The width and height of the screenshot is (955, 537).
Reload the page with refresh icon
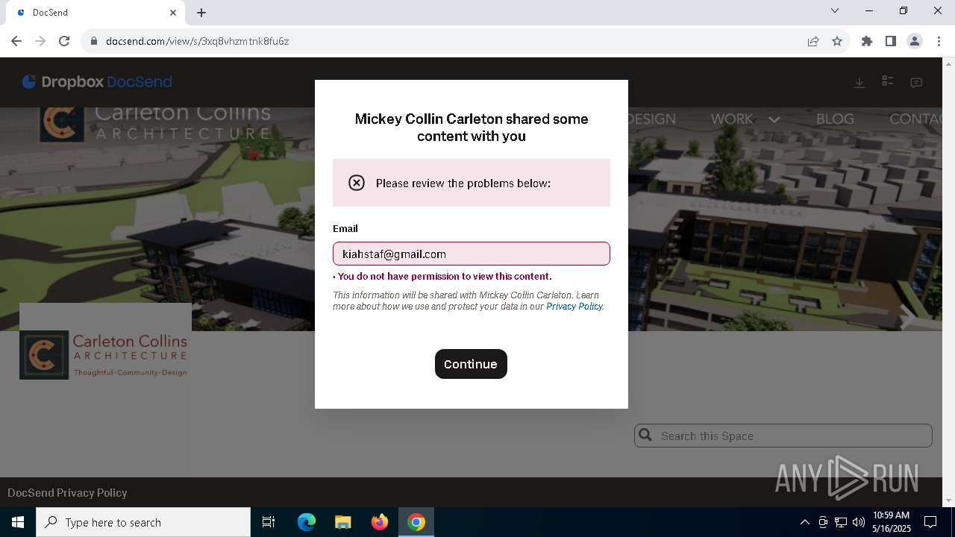pyautogui.click(x=64, y=41)
